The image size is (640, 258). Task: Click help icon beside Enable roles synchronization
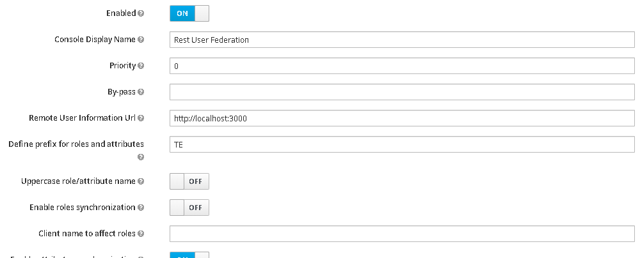[141, 208]
